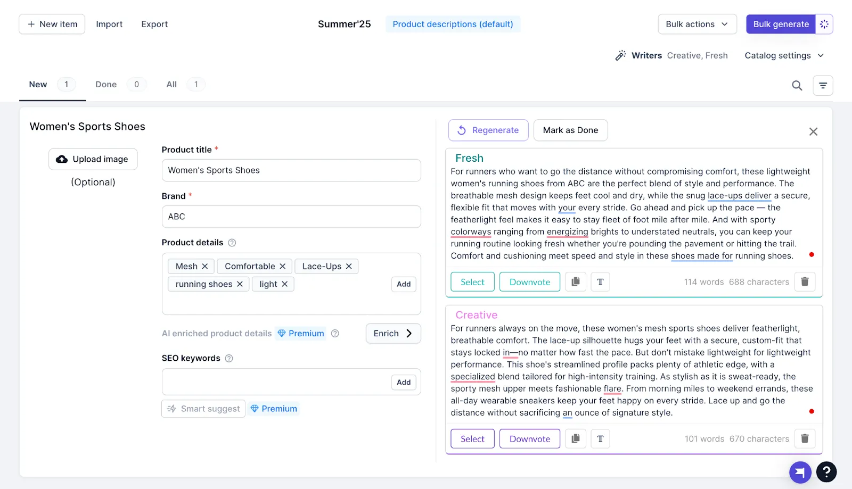Close the generated descriptions panel
852x489 pixels.
pos(813,131)
